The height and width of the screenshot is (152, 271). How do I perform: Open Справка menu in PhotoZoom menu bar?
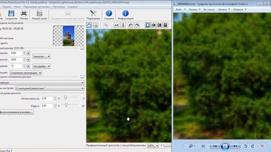click(x=72, y=7)
